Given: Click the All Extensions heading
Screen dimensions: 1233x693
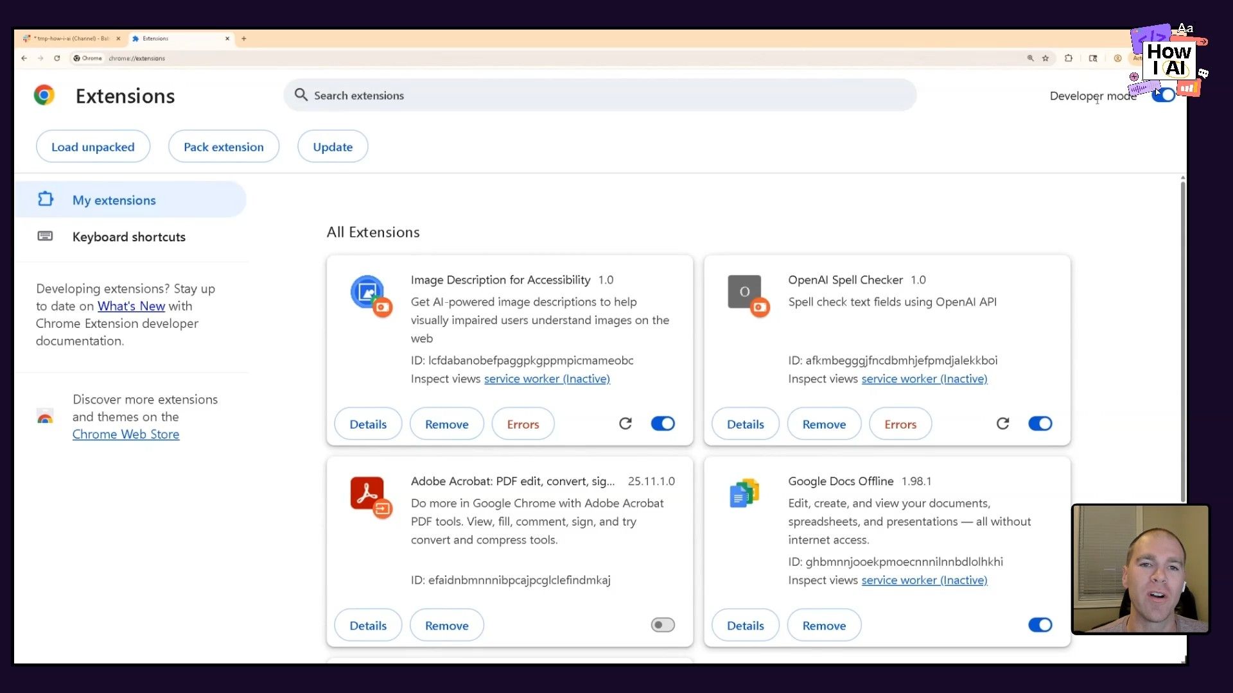Looking at the screenshot, I should tap(373, 232).
